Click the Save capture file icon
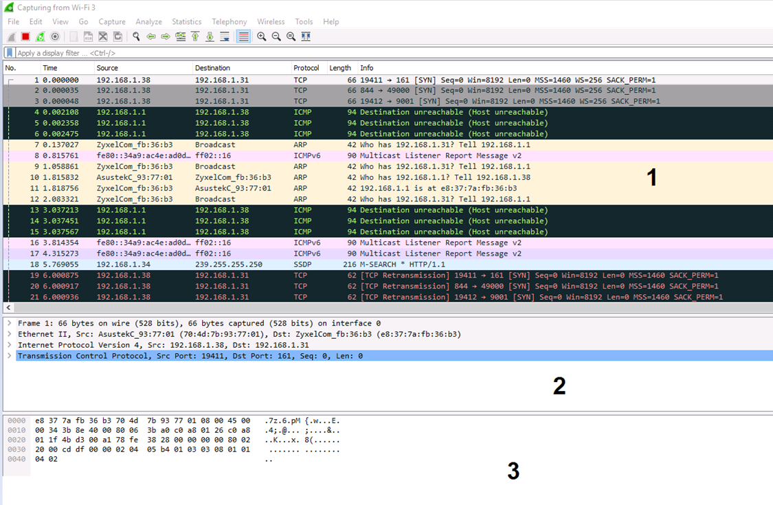This screenshot has width=773, height=505. tap(88, 36)
